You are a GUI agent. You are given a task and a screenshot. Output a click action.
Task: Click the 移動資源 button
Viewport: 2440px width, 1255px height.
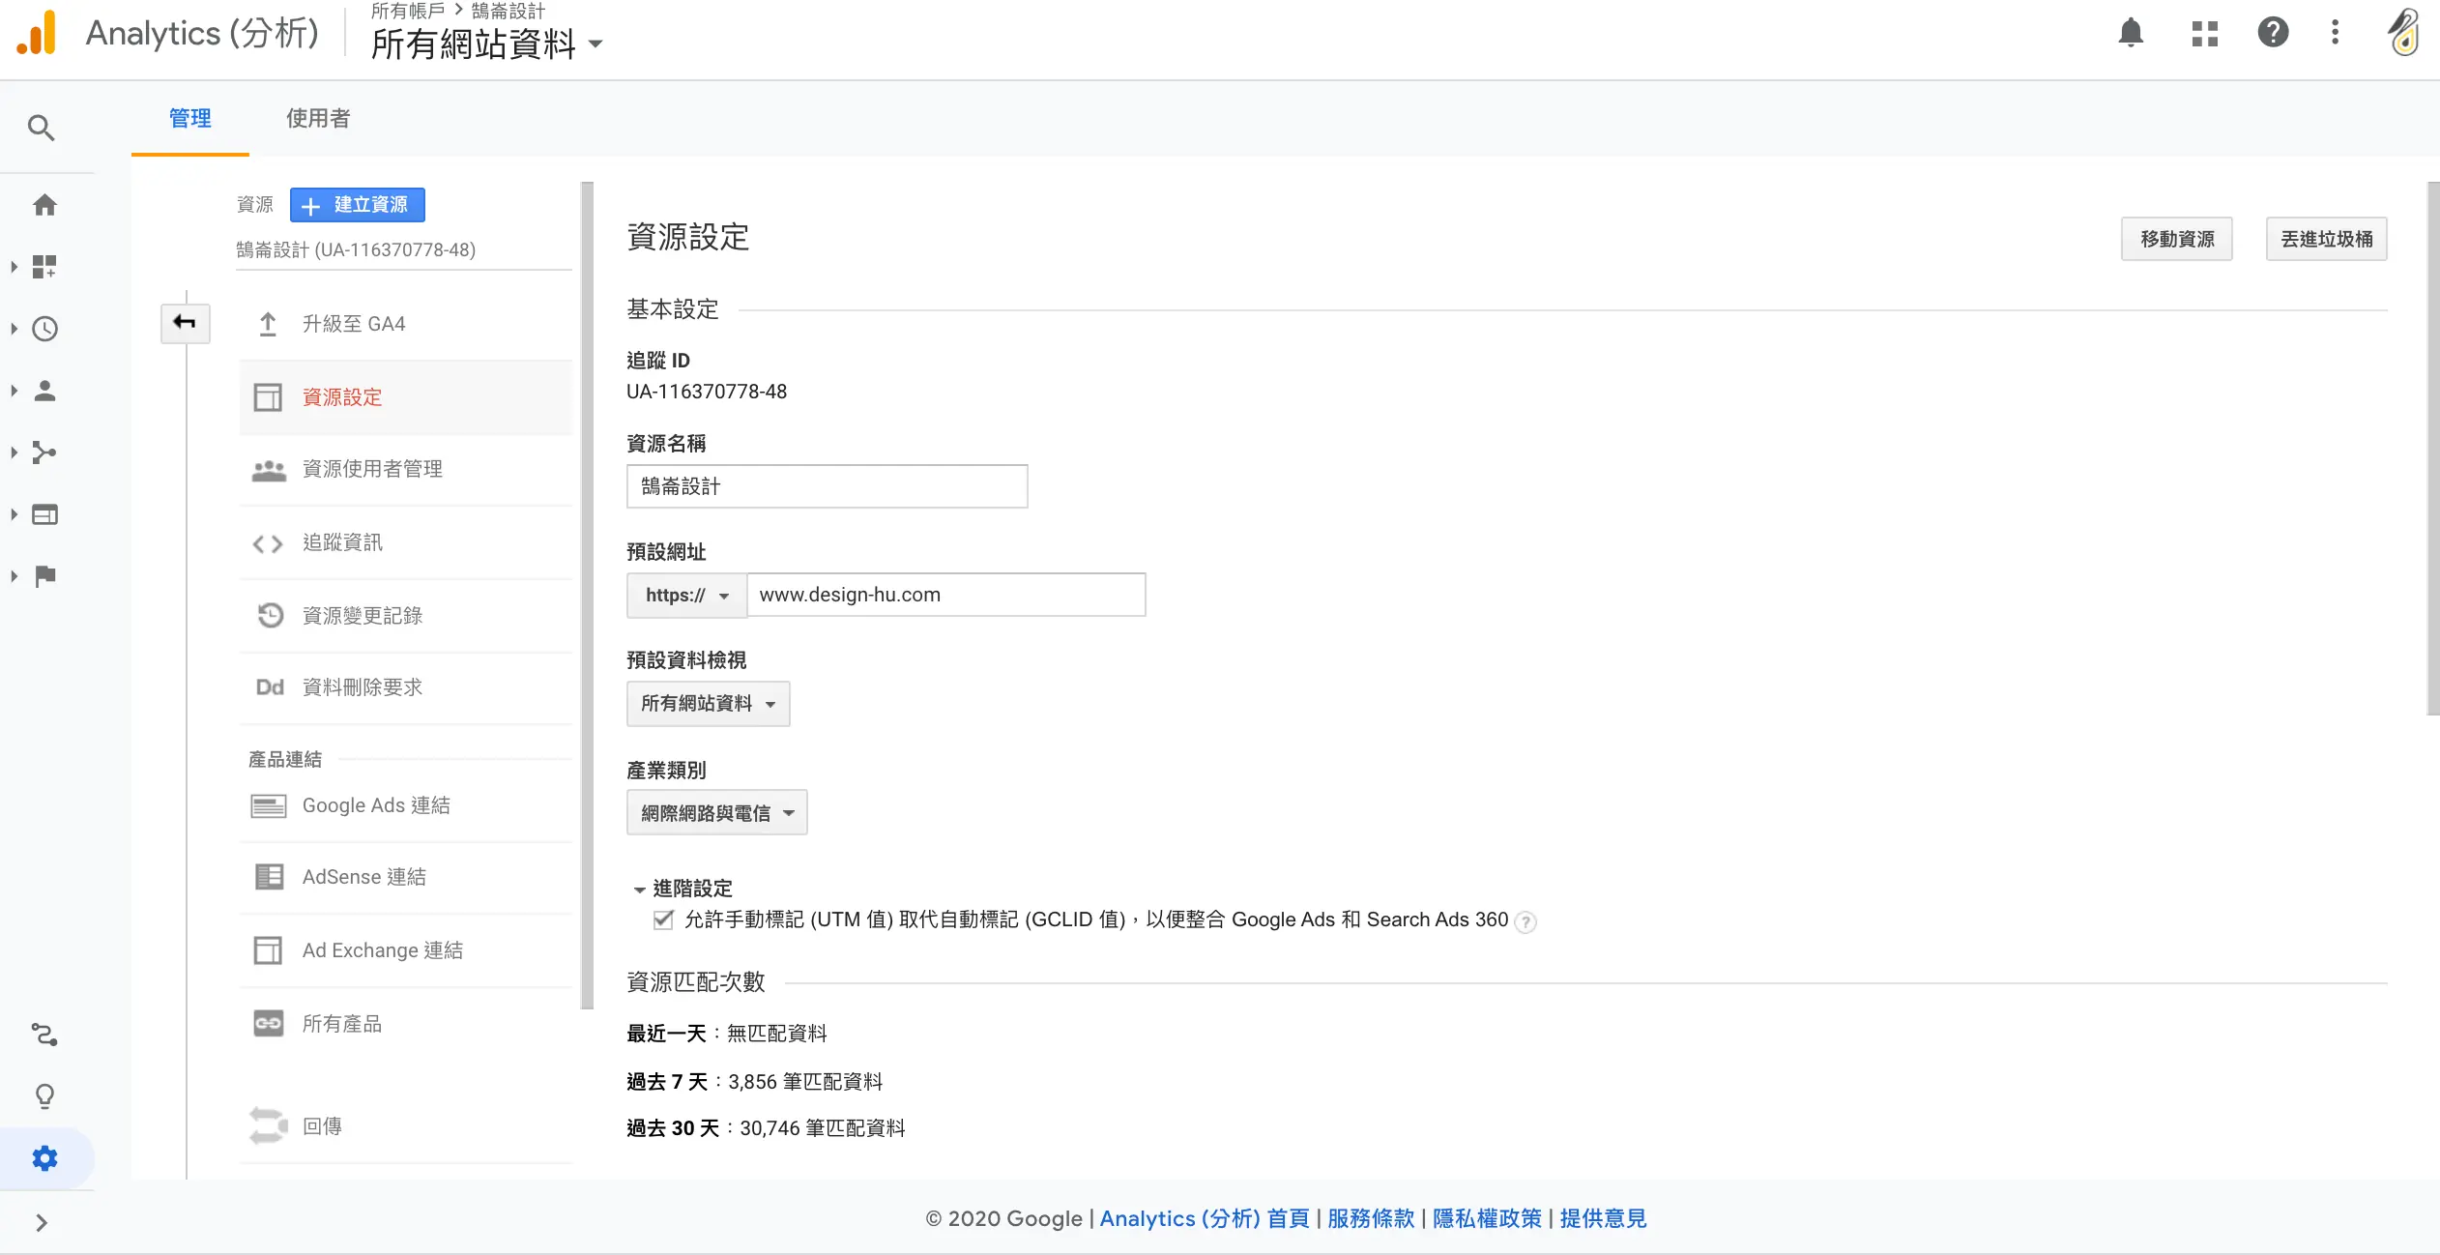[x=2176, y=239]
